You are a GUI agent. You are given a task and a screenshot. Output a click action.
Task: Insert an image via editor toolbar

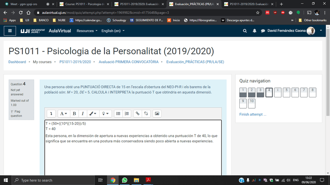(157, 114)
